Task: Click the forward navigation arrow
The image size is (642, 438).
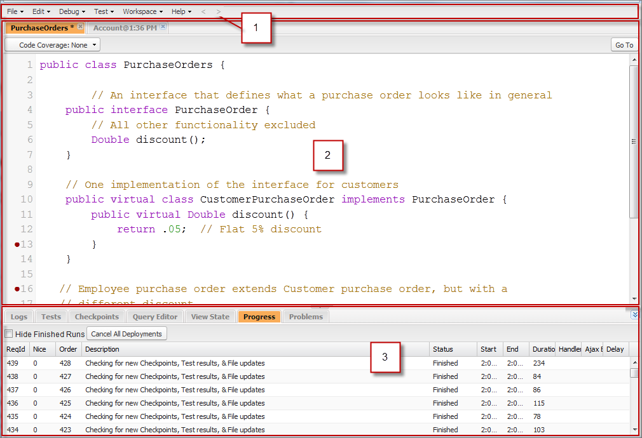Action: point(219,11)
